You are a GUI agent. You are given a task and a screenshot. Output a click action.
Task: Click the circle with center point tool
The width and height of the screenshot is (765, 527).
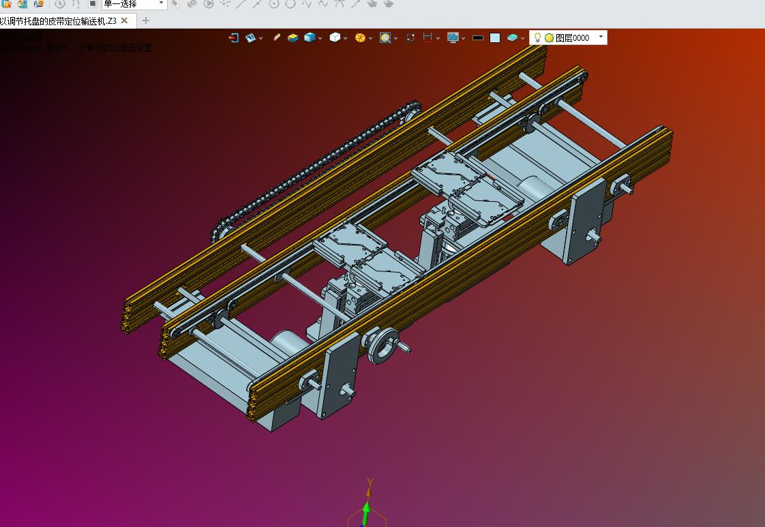pos(274,4)
